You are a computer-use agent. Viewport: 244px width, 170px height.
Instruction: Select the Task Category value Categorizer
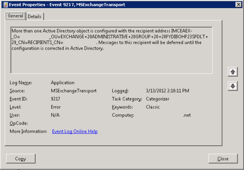tap(158, 99)
